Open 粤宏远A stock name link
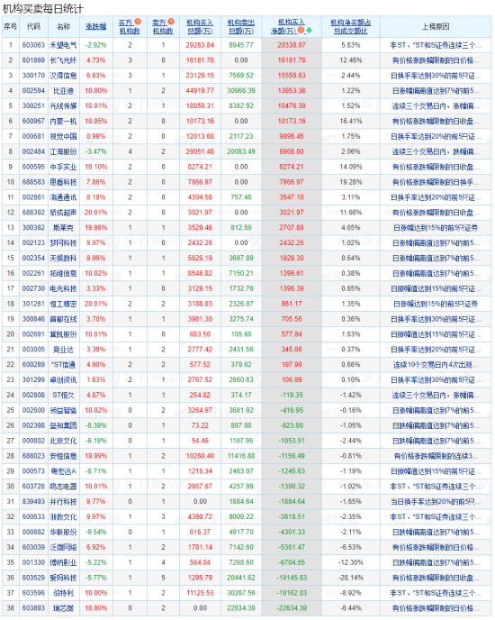This screenshot has width=495, height=620. pos(63,471)
